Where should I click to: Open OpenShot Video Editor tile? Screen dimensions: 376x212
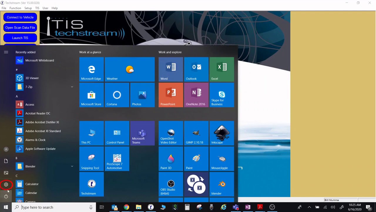[x=171, y=133]
